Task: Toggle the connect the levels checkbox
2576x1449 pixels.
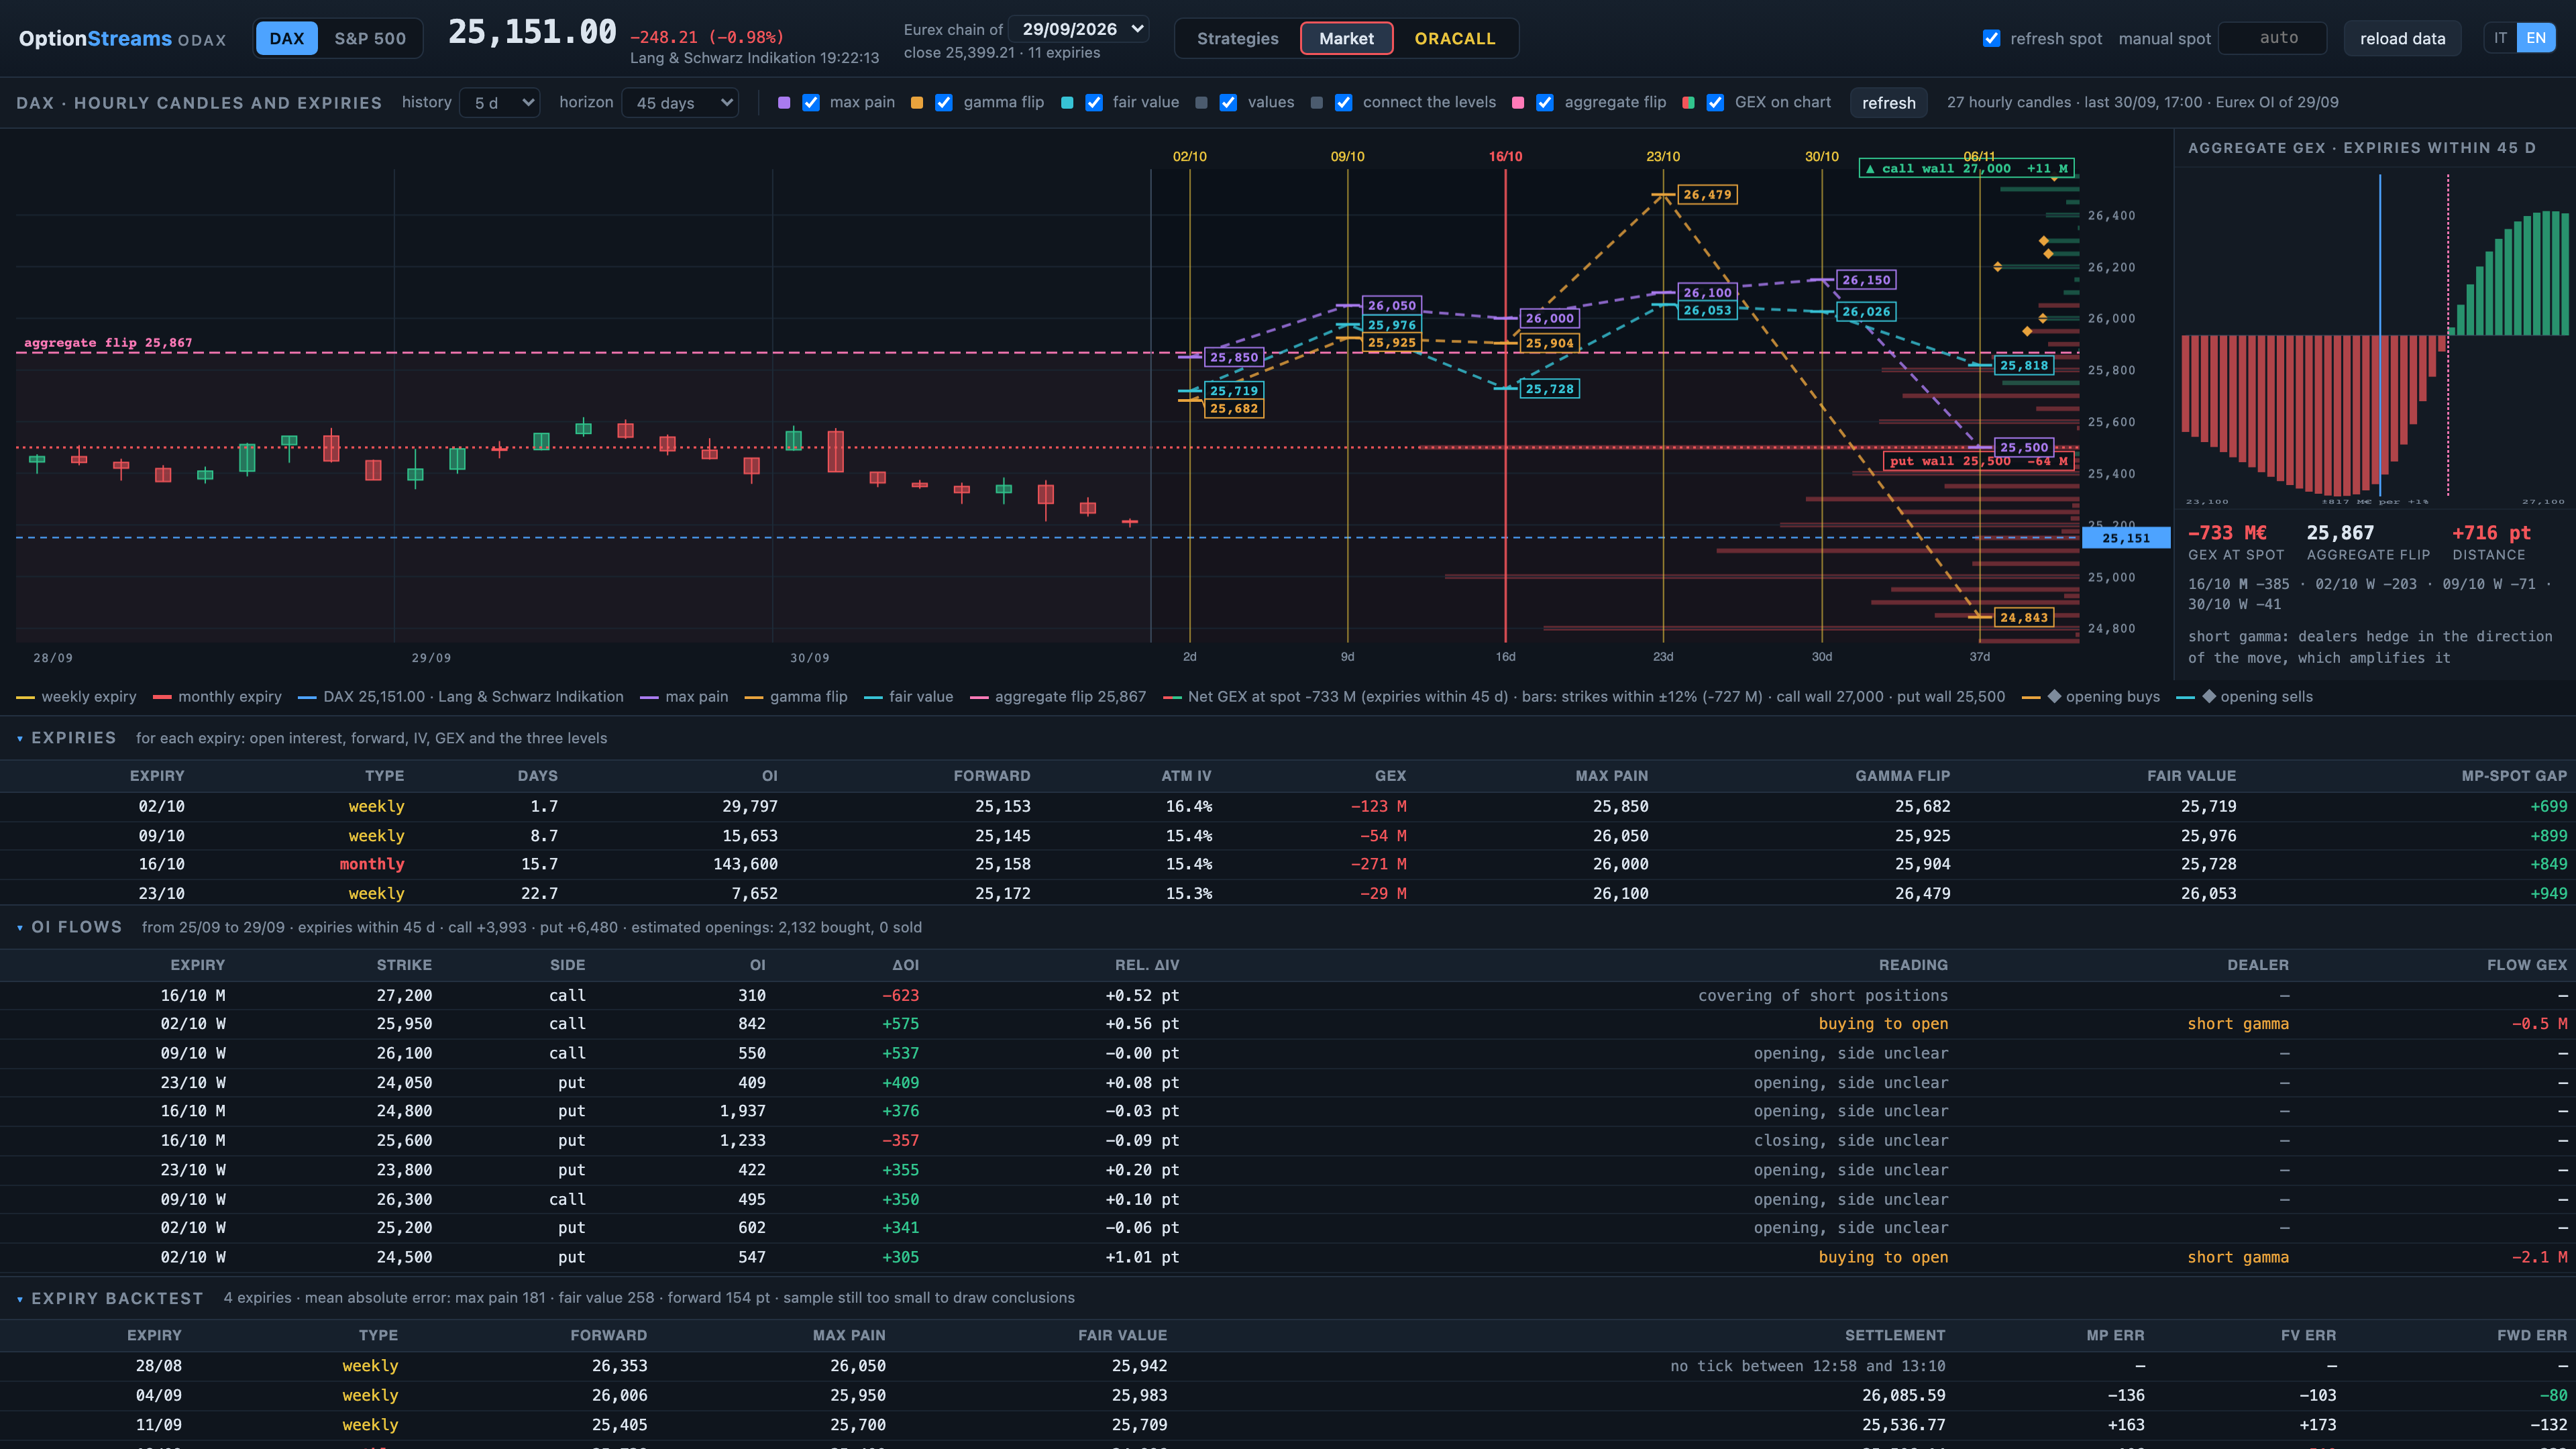Action: [x=1344, y=102]
